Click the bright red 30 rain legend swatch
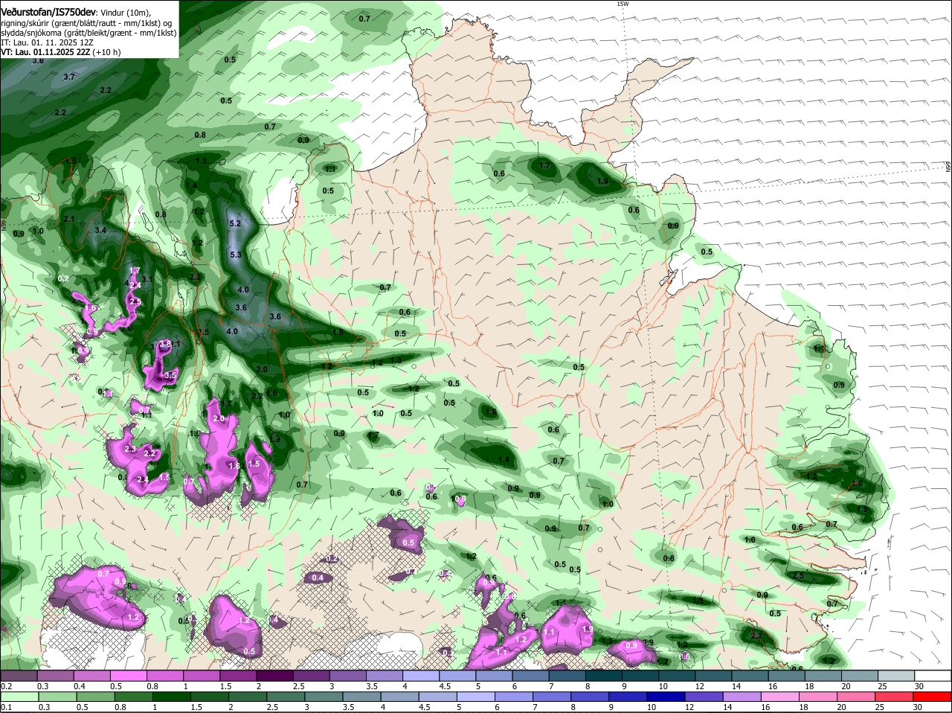This screenshot has height=713, width=952. tap(933, 696)
